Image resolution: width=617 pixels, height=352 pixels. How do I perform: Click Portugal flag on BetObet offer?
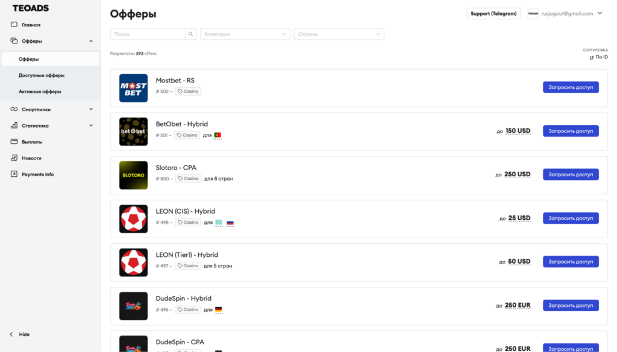[218, 135]
